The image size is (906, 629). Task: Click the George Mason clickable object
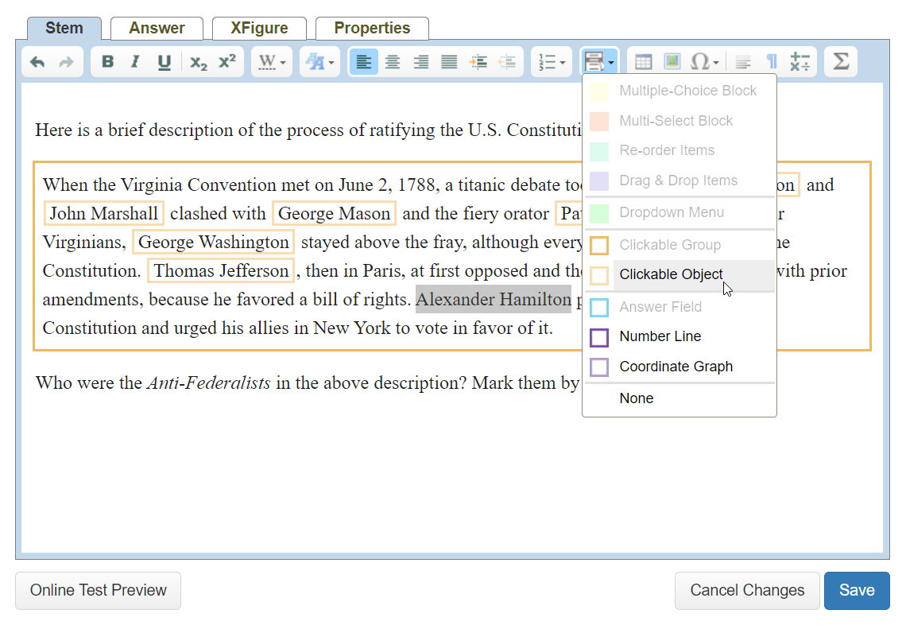pyautogui.click(x=334, y=213)
